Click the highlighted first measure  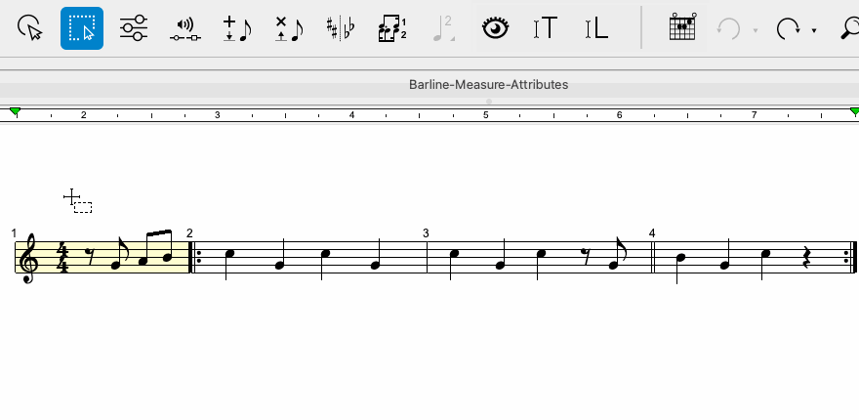tap(102, 257)
